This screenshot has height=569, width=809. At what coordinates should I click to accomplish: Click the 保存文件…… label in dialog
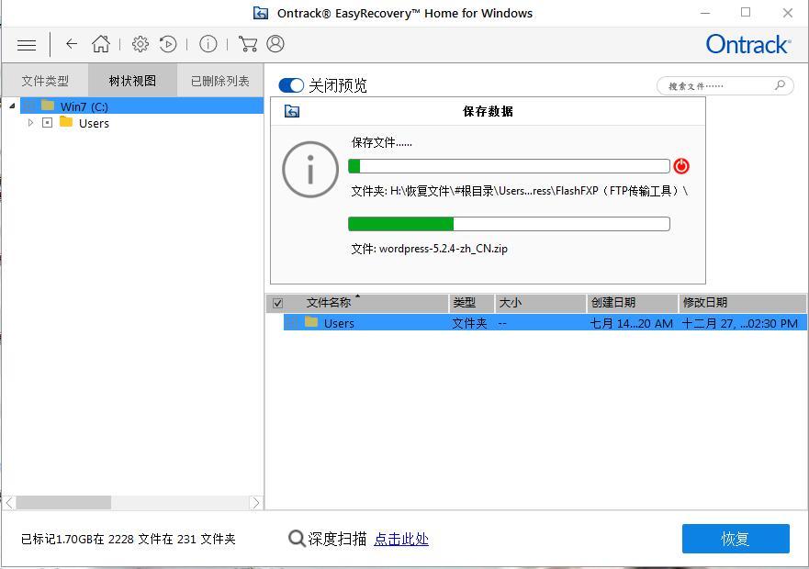pyautogui.click(x=382, y=142)
